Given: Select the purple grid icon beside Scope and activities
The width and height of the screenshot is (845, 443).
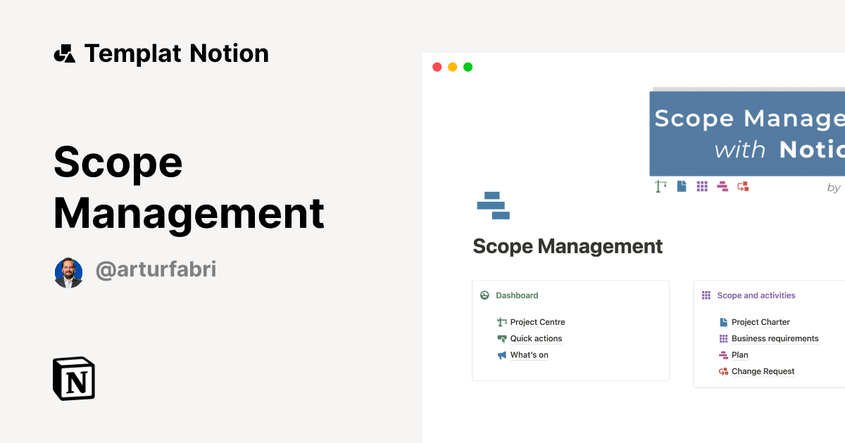Looking at the screenshot, I should click(x=706, y=295).
